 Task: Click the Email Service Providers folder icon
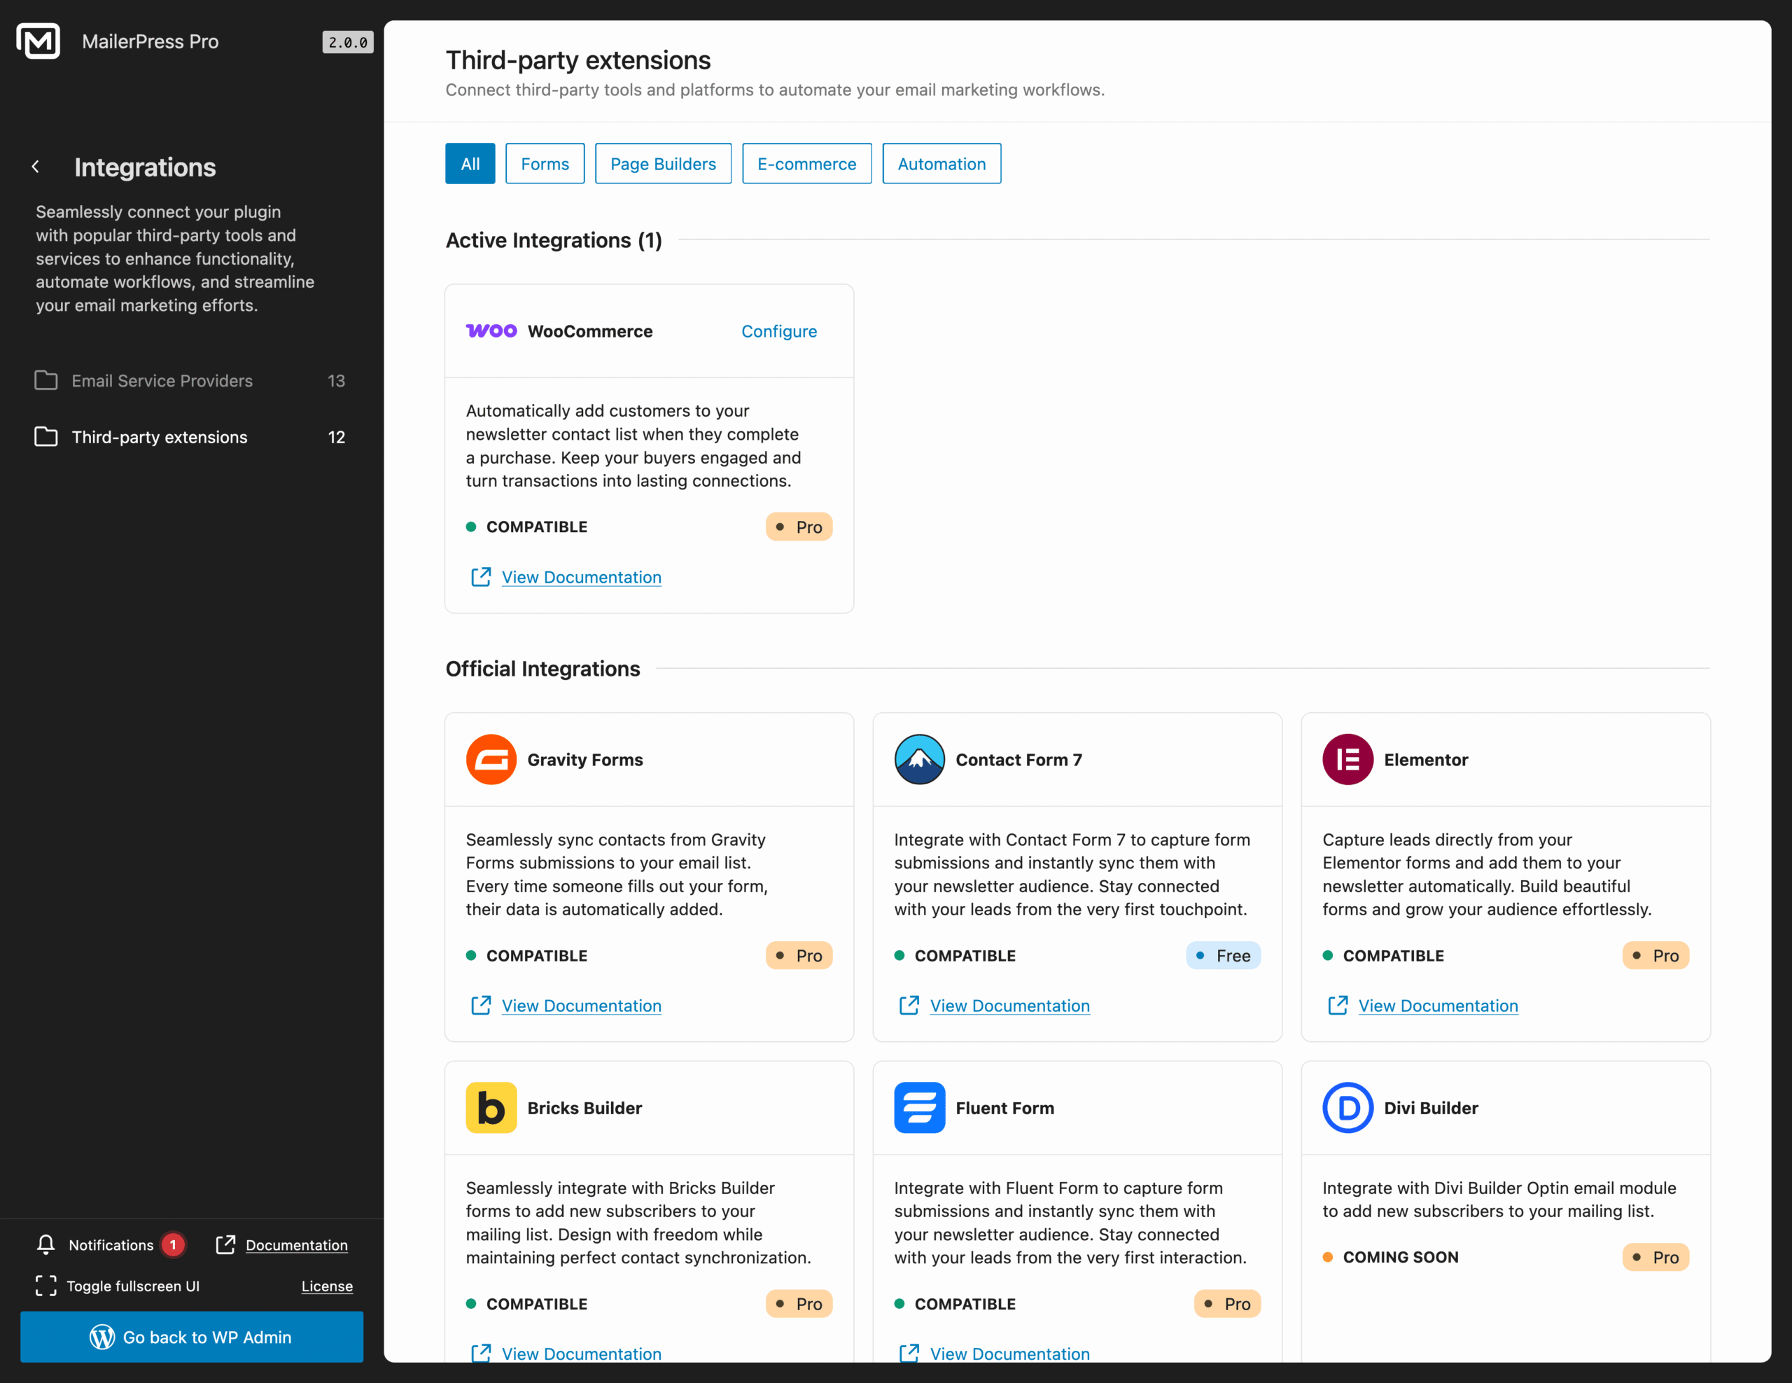click(x=46, y=381)
